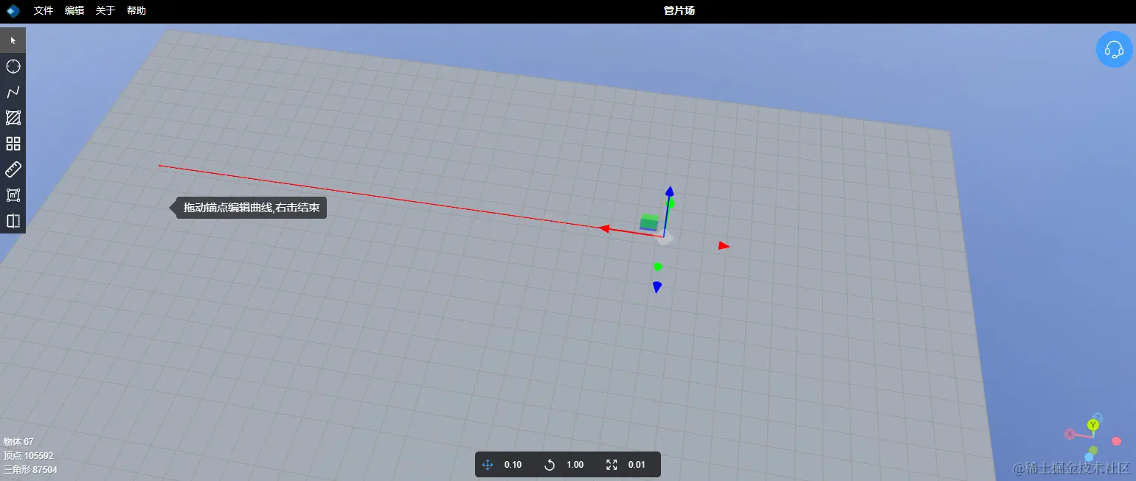Open the 关于 menu
Image resolution: width=1136 pixels, height=481 pixels.
[105, 10]
